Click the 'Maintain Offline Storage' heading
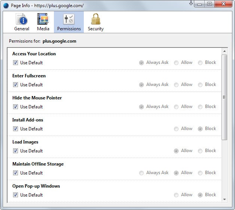Viewport: 235px width, 210px height. pos(38,164)
